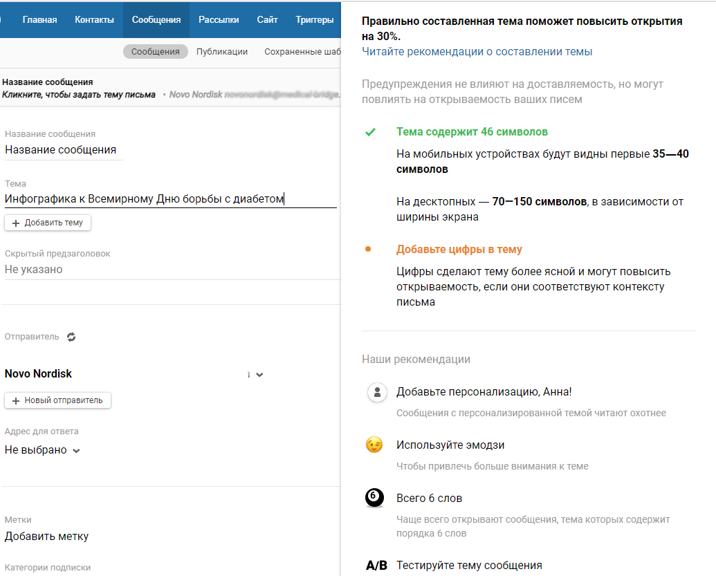
Task: Click the black 6-ball word count icon
Action: 374,499
